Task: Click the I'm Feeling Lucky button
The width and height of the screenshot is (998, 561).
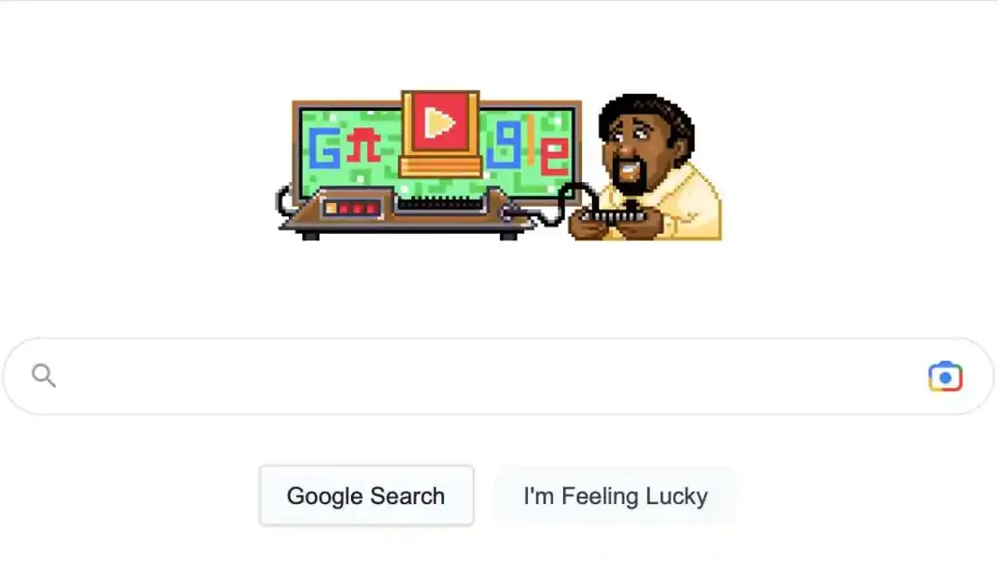Action: (x=615, y=495)
